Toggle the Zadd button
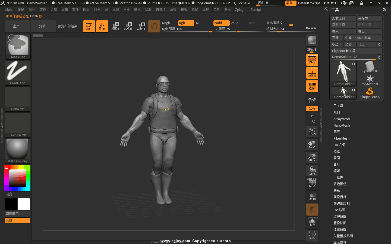The height and width of the screenshot is (244, 391). tap(222, 23)
